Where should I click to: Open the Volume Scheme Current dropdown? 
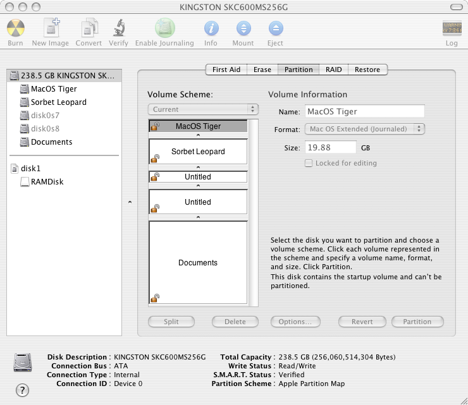click(x=203, y=109)
